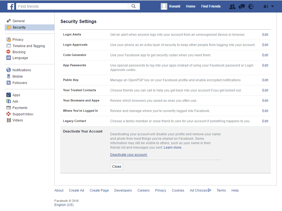Open the Cookies footer link
Image resolution: width=282 pixels, height=211 pixels.
point(178,190)
